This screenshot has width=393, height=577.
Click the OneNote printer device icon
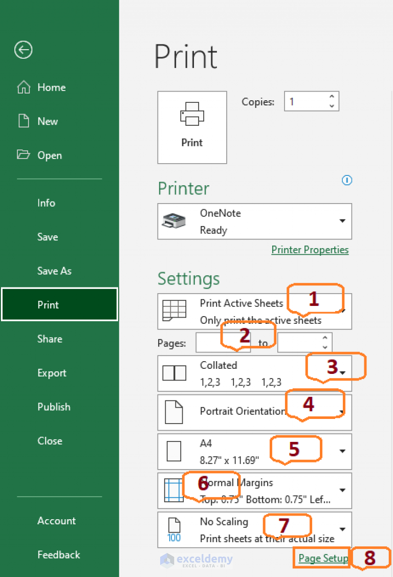pos(174,221)
